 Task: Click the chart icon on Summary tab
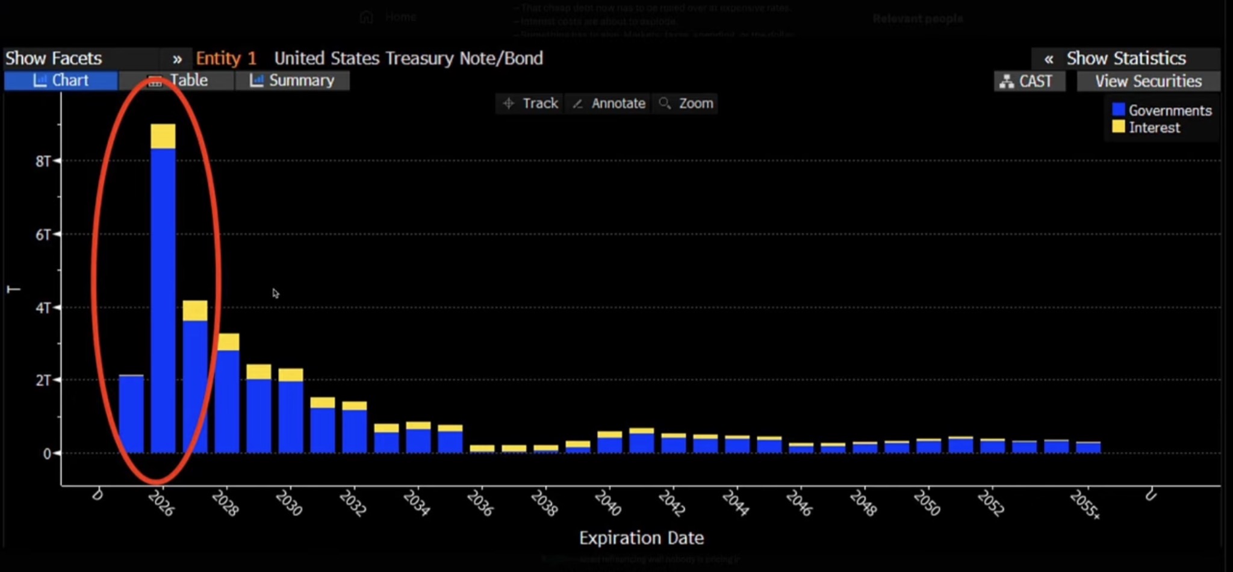coord(256,81)
